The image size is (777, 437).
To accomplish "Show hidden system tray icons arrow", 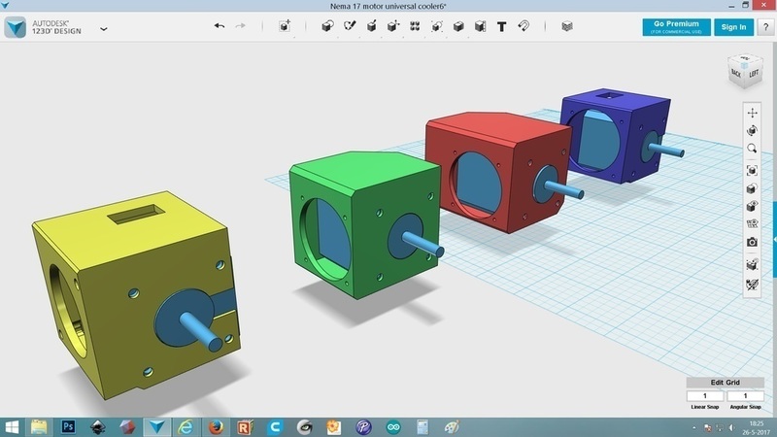I will (693, 427).
